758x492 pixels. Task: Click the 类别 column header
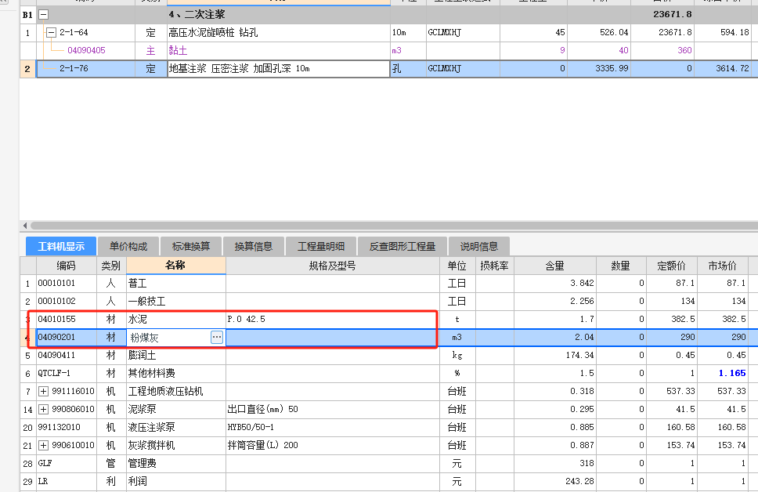pos(111,266)
